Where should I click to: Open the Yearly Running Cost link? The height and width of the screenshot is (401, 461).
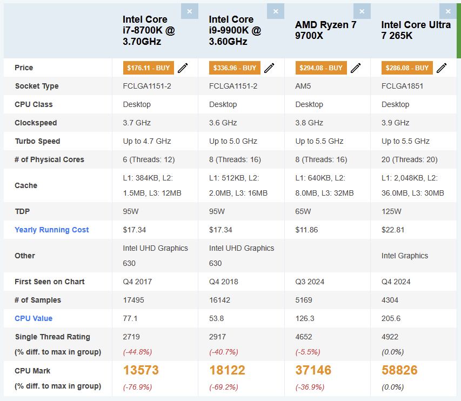point(52,230)
